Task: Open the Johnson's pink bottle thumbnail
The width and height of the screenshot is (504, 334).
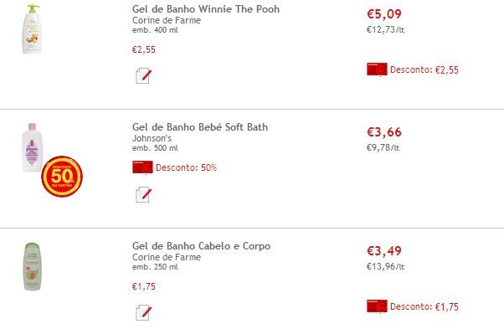Action: [32, 147]
